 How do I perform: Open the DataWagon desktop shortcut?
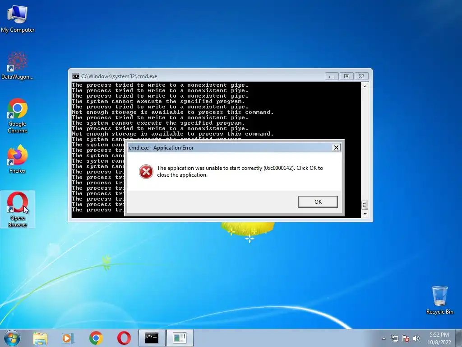(18, 66)
